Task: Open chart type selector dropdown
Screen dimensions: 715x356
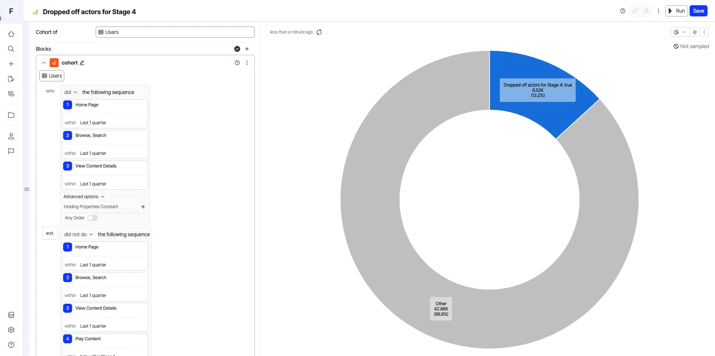Action: pyautogui.click(x=680, y=32)
